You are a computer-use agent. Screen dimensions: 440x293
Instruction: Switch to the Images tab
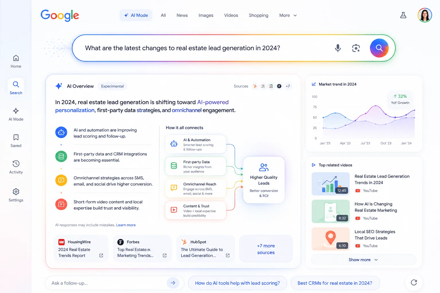tap(206, 15)
